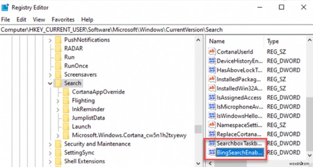Click the DWORD icon beside BingSearchEnab...

[212, 152]
